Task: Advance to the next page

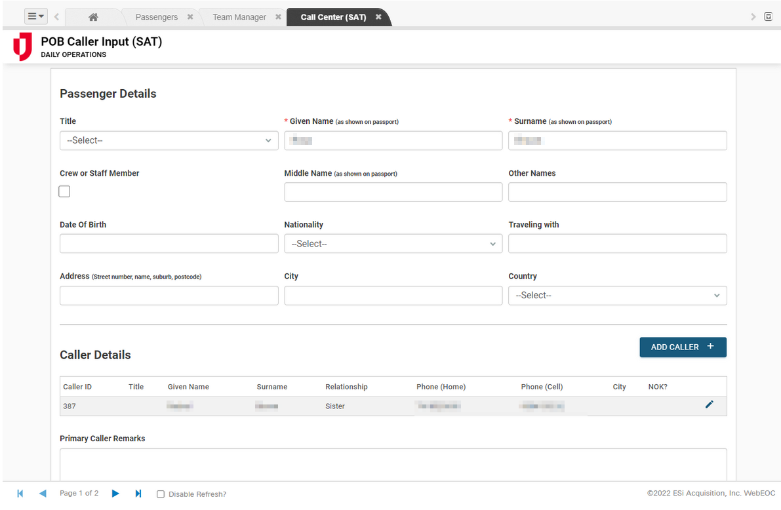Action: [x=115, y=494]
